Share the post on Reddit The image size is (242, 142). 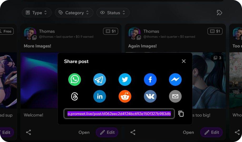pos(125,97)
